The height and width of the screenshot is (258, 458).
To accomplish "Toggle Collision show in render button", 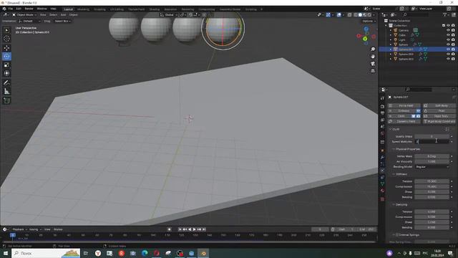I will (418, 111).
